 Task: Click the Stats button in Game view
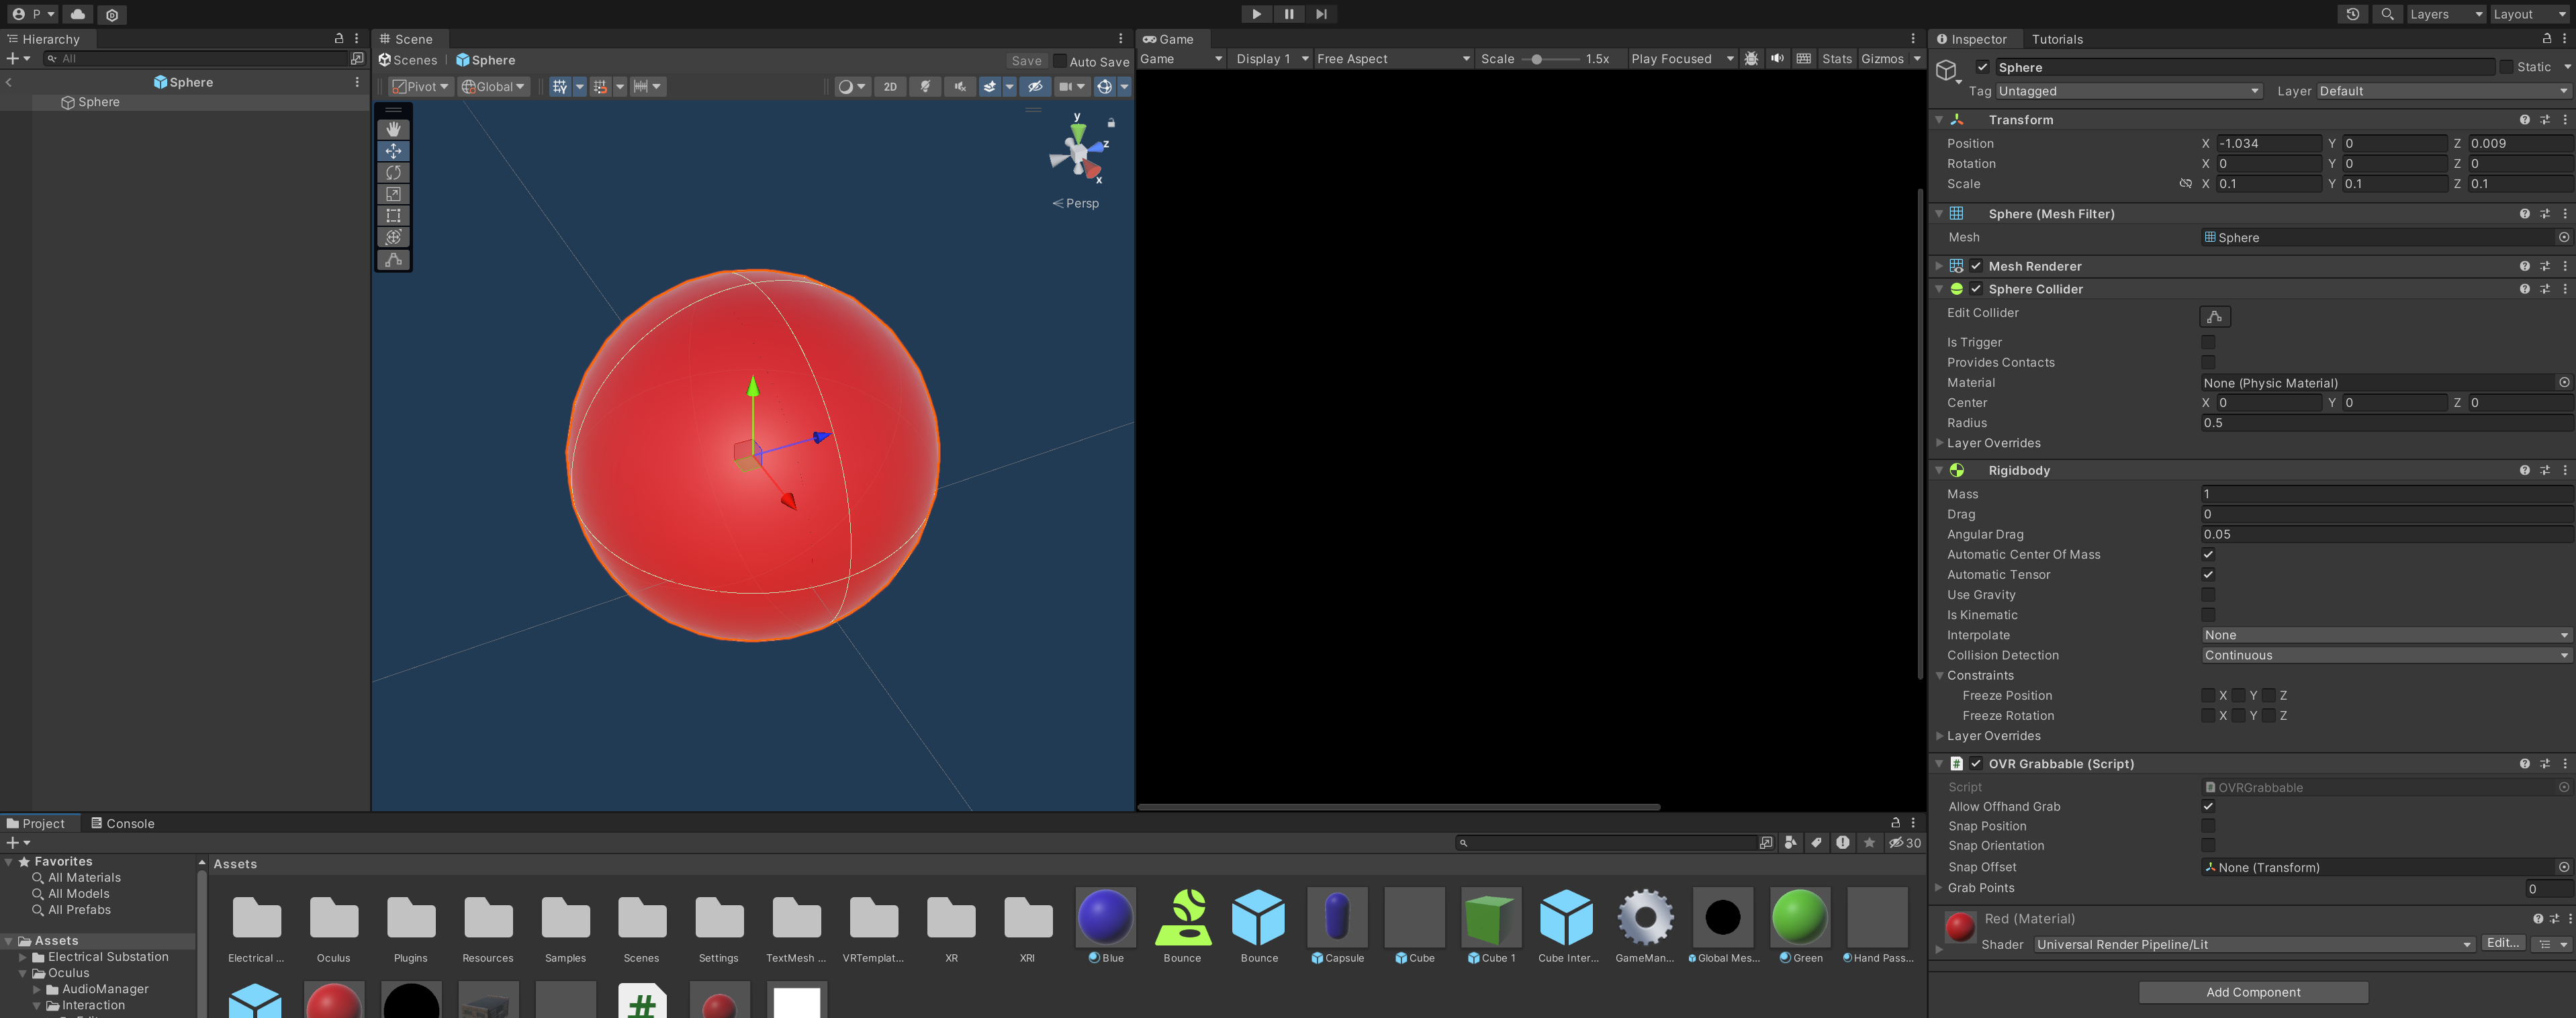point(1836,59)
